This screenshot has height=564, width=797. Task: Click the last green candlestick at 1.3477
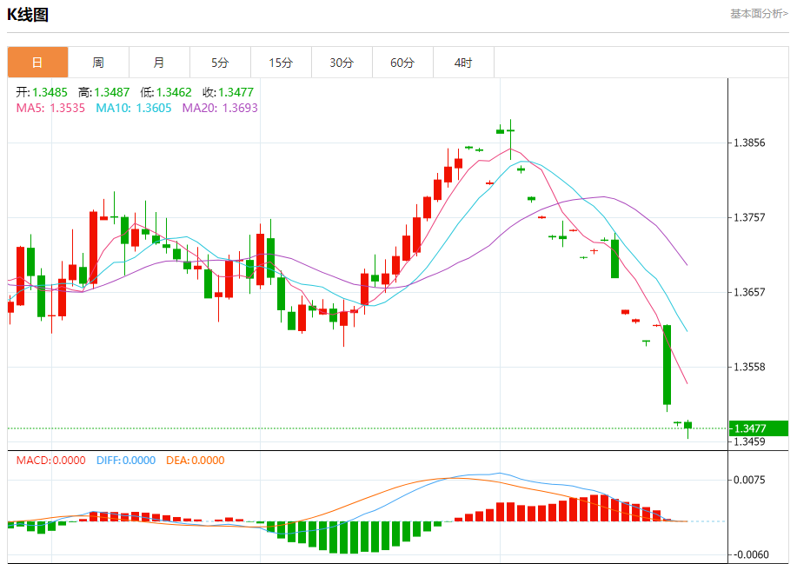(x=687, y=426)
